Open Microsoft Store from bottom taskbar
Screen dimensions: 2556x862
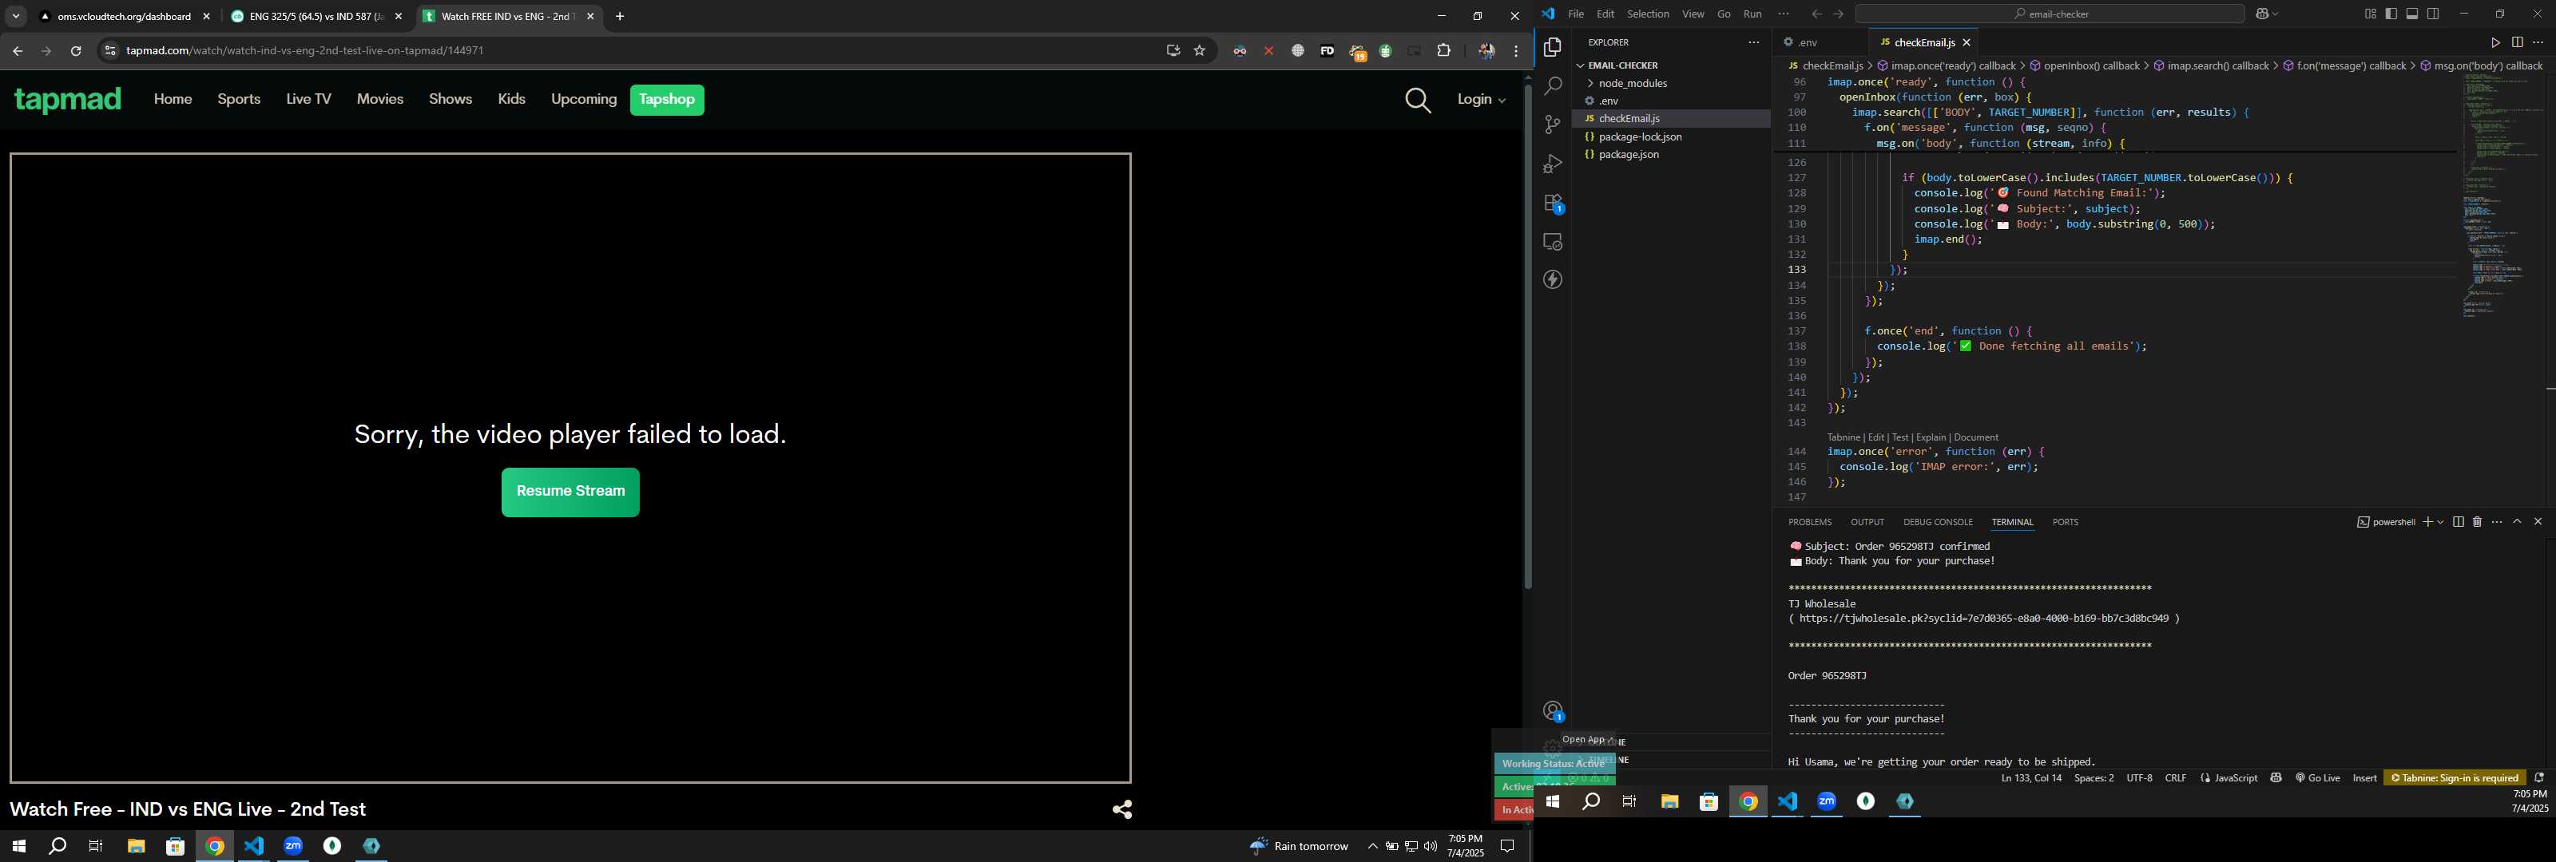click(175, 846)
